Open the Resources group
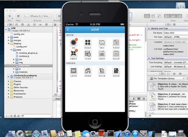This screenshot has width=188, height=137. 19,90
